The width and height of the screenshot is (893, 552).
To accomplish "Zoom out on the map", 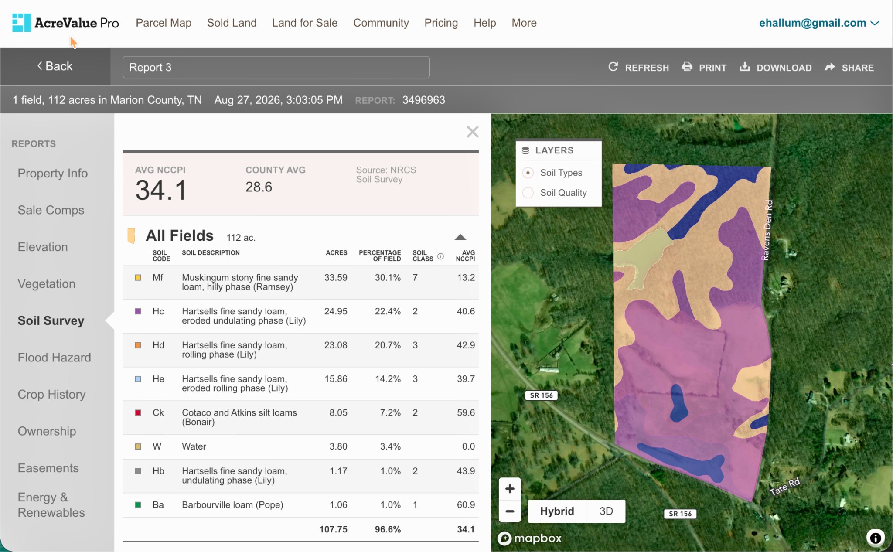I will tap(510, 511).
